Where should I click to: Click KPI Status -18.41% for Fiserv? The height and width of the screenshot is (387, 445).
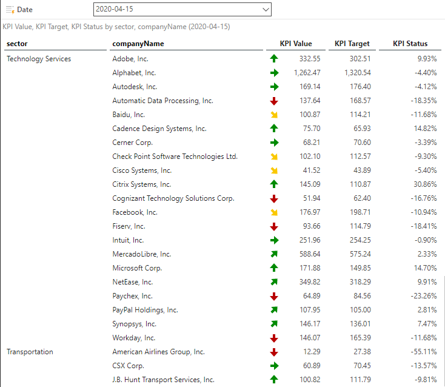point(423,226)
